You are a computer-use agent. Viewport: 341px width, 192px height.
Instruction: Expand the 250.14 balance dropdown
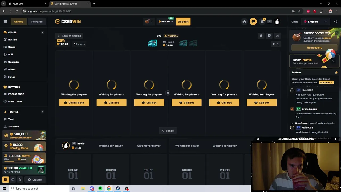(165, 22)
